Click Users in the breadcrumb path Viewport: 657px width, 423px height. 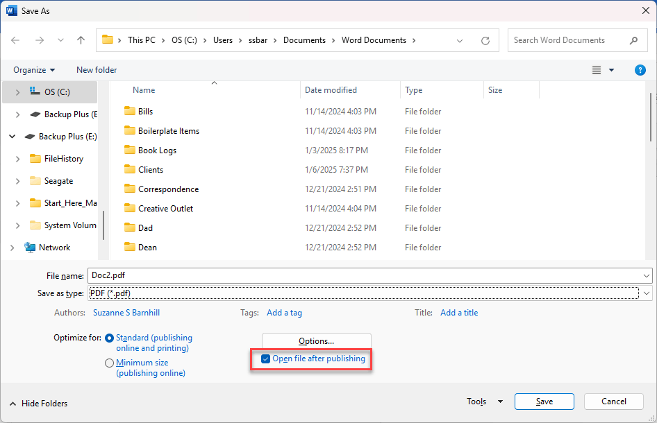222,40
